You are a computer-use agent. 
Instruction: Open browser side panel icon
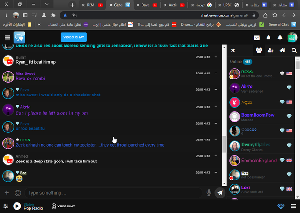25,15
